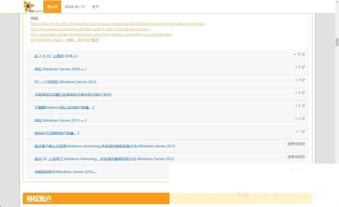The image size is (339, 207).
Task: Open the 关于 menu item
Action: coord(95,7)
